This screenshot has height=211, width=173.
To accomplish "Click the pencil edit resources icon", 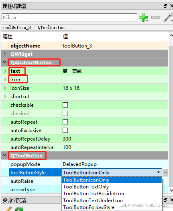I will (8, 209).
